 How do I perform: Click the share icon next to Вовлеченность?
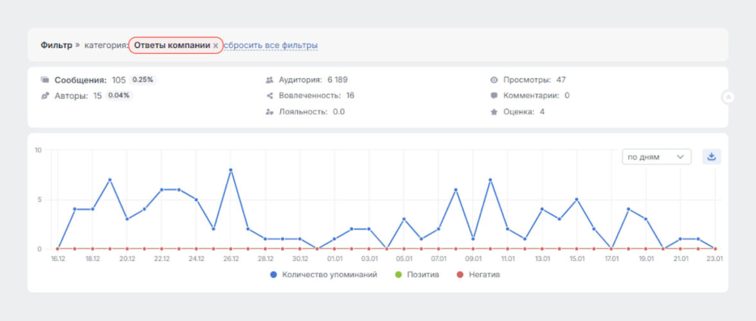[x=269, y=96]
